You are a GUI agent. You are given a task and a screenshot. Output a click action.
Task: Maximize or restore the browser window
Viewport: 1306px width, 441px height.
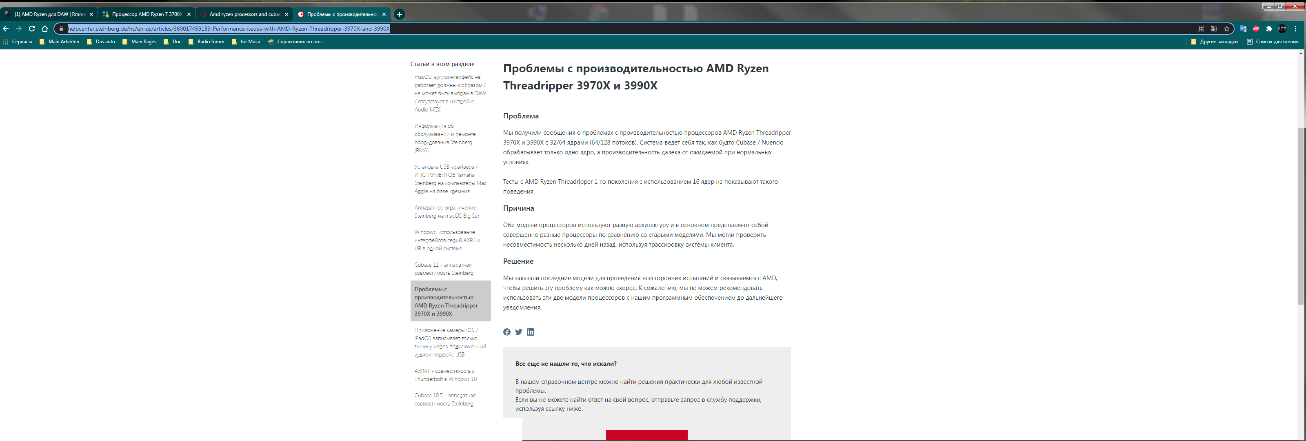click(x=1280, y=6)
